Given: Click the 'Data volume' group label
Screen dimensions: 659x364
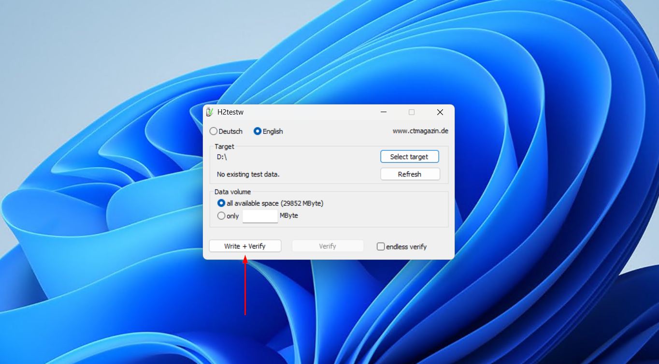Looking at the screenshot, I should tap(233, 192).
